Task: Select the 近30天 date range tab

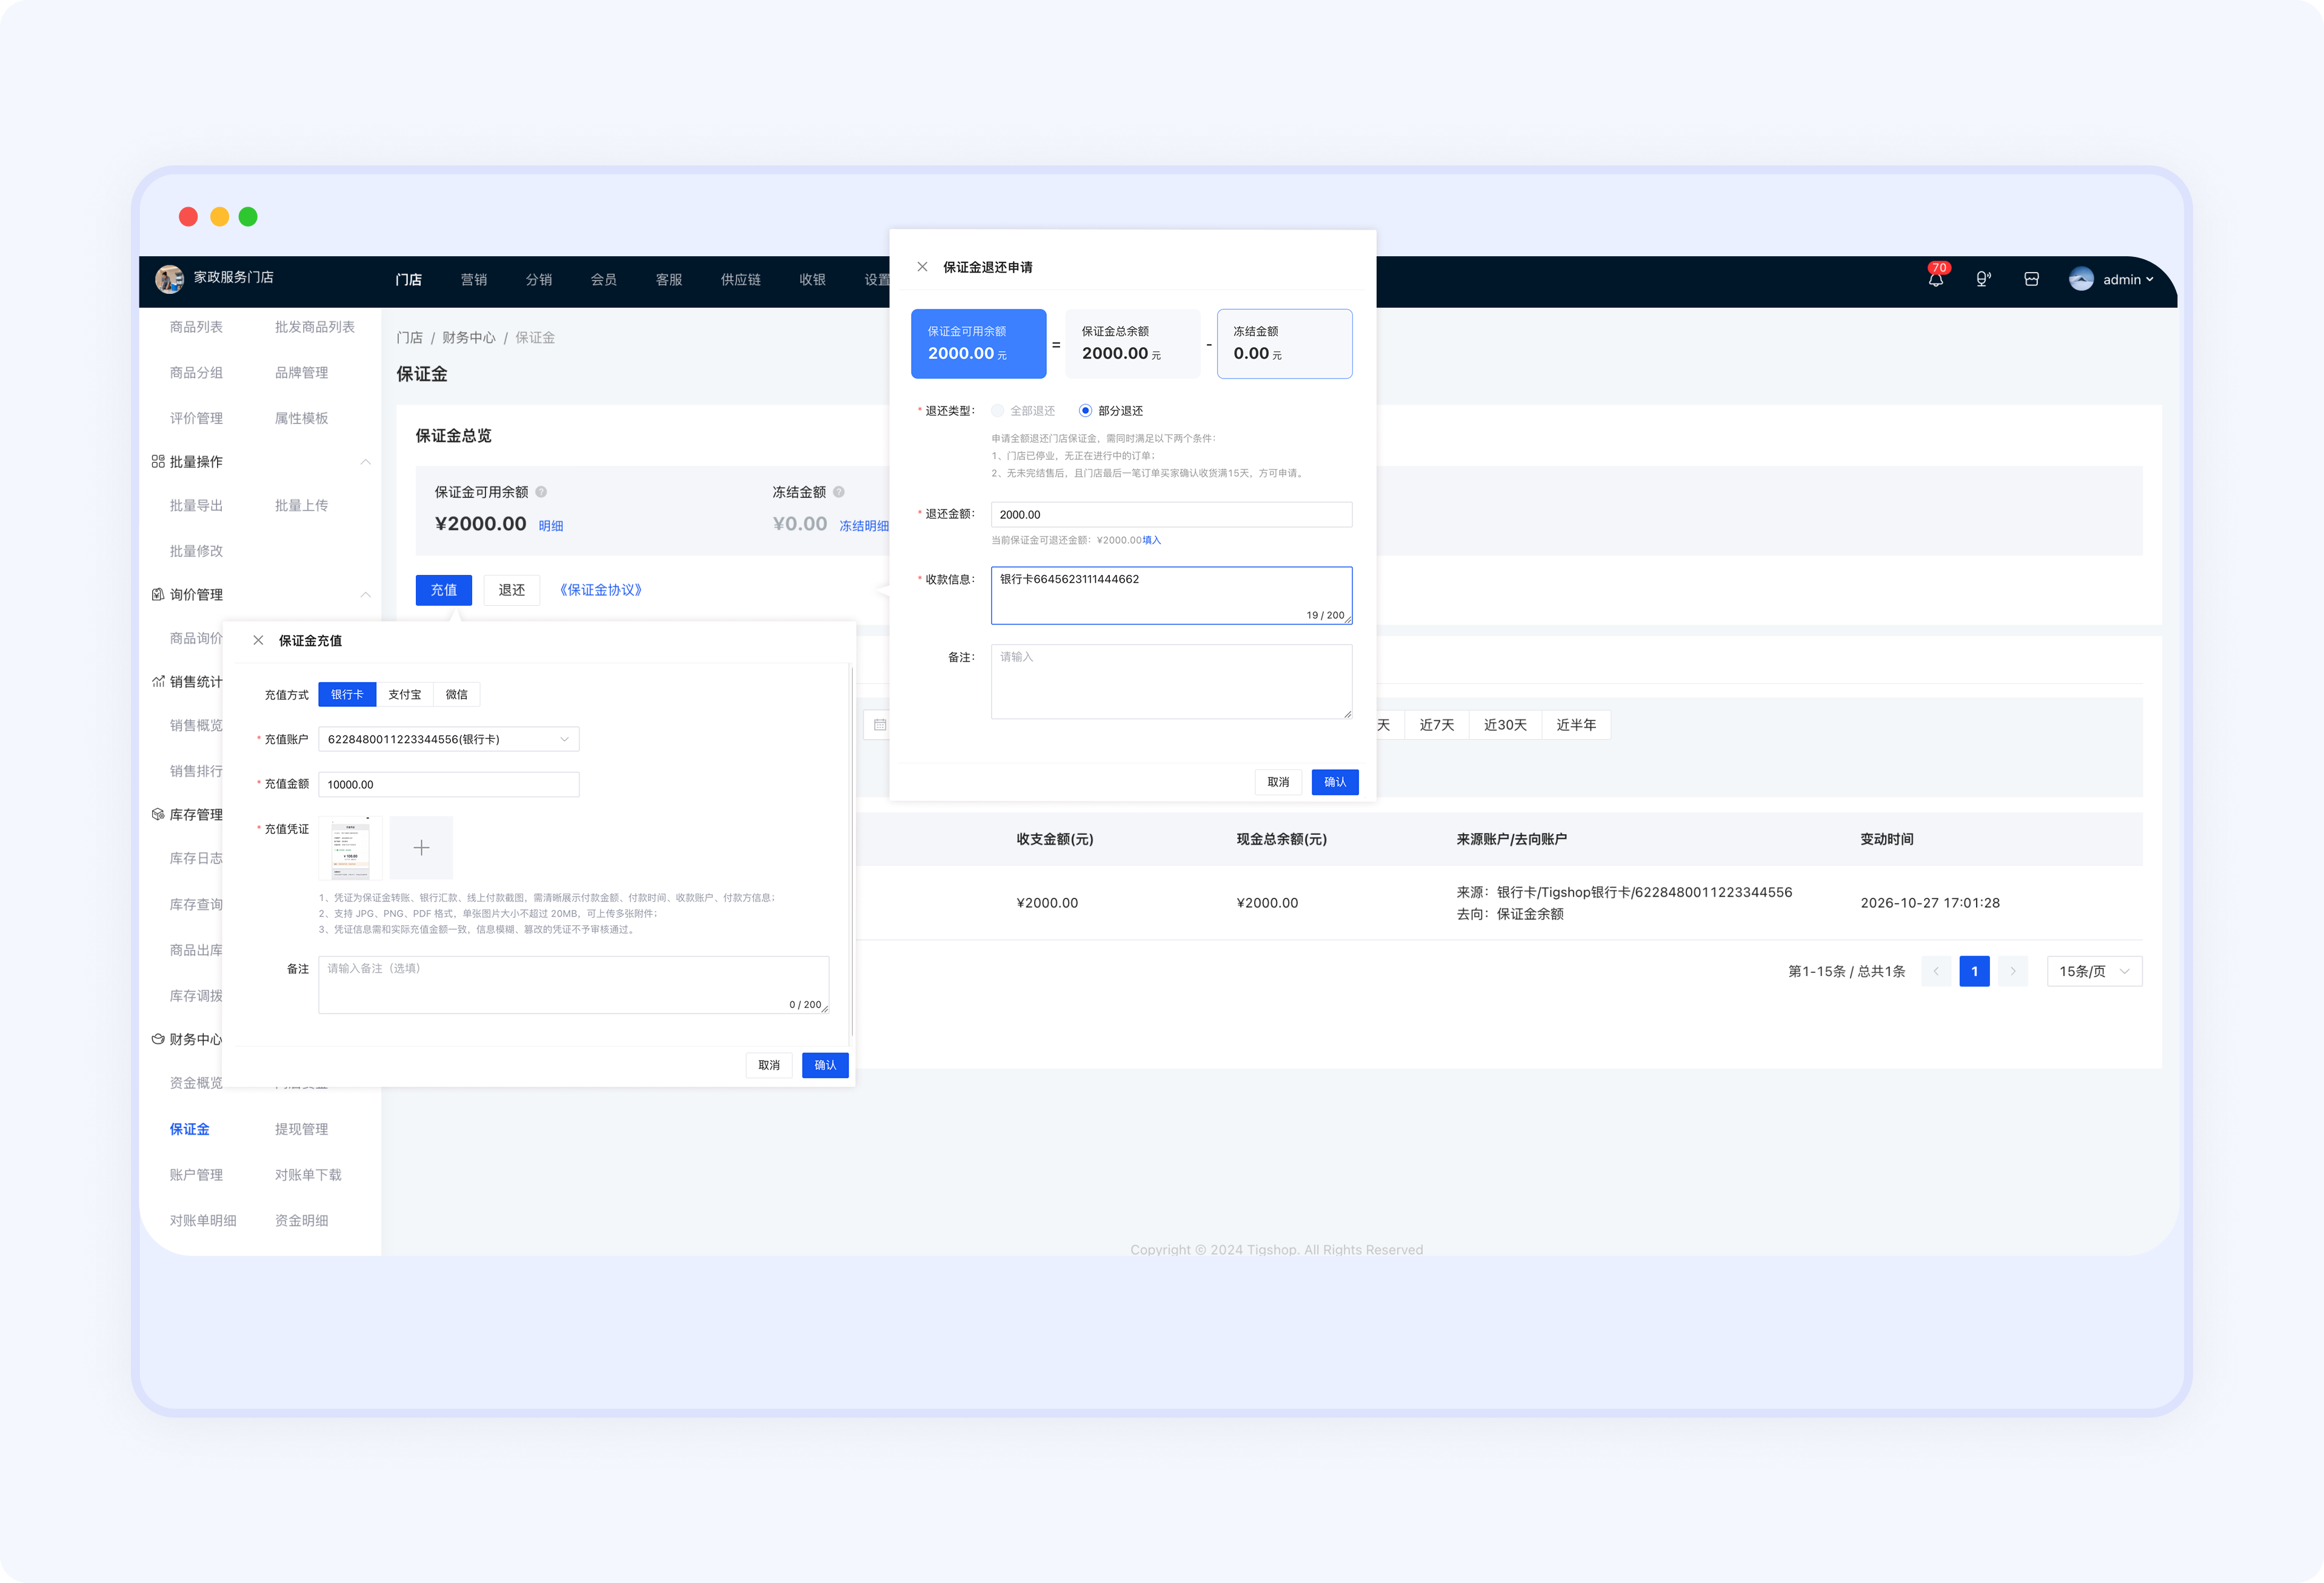Action: 1505,725
